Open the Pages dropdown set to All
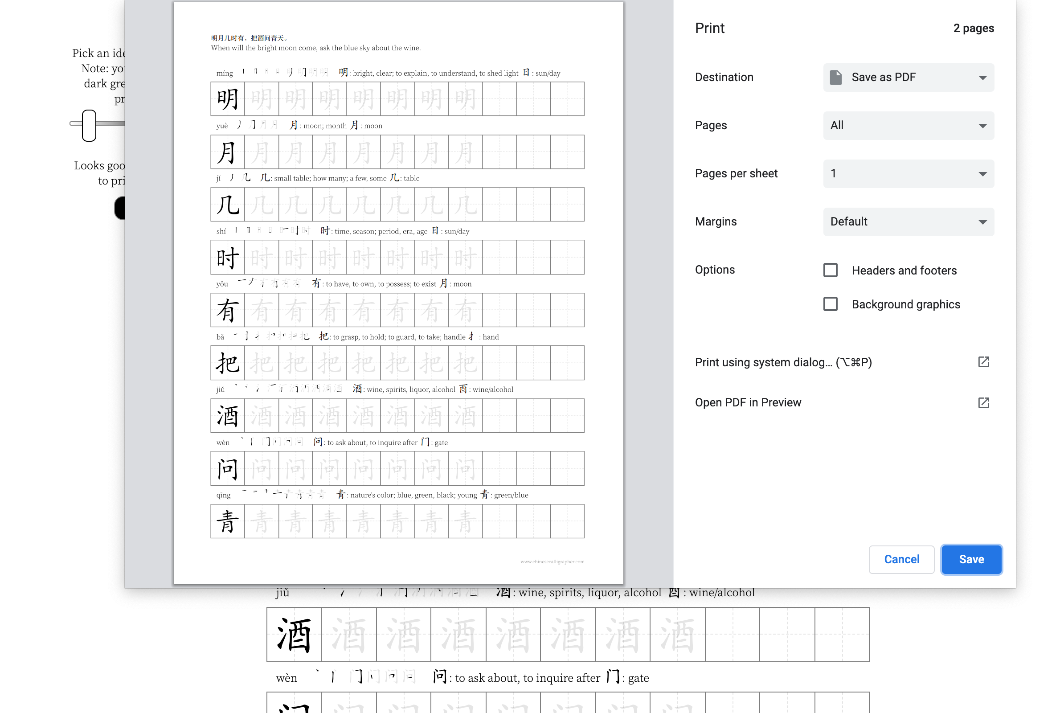This screenshot has height=713, width=1060. [x=908, y=126]
